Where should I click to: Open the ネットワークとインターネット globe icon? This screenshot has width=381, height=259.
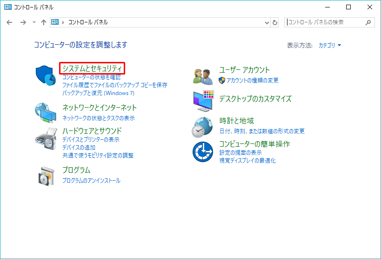46,113
